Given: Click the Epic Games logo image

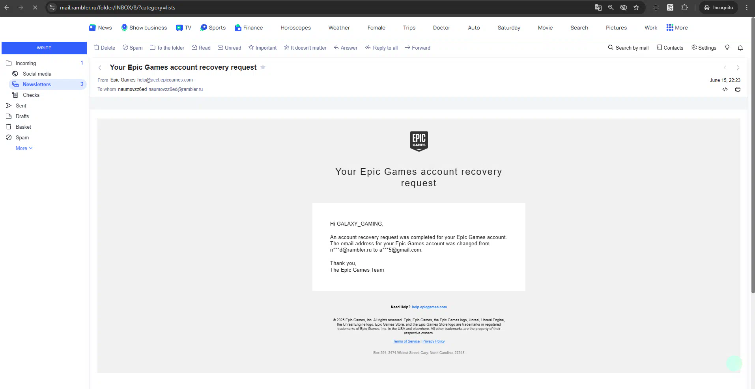Looking at the screenshot, I should [419, 141].
